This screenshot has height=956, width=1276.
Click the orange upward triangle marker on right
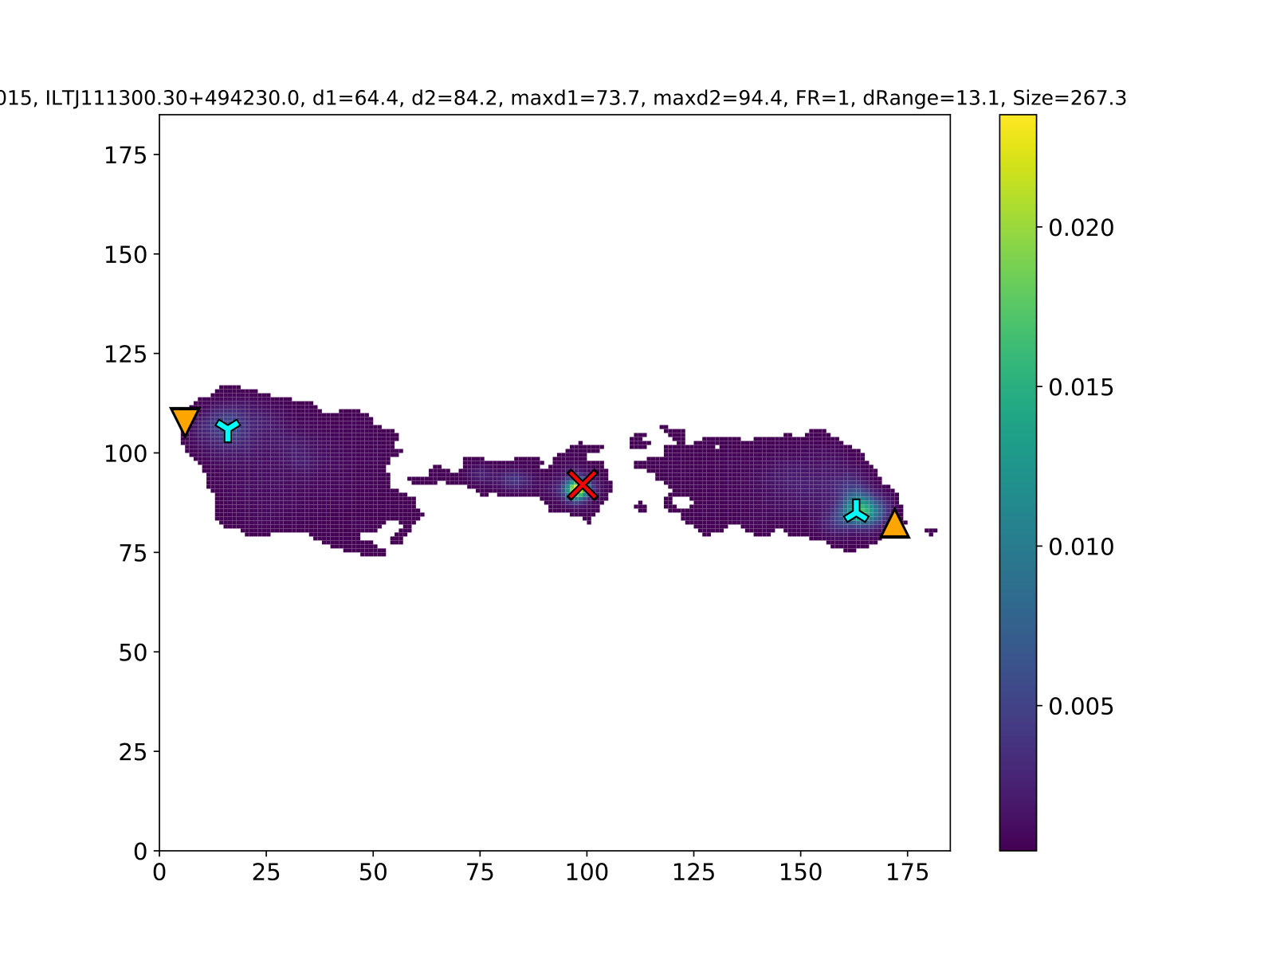click(894, 523)
